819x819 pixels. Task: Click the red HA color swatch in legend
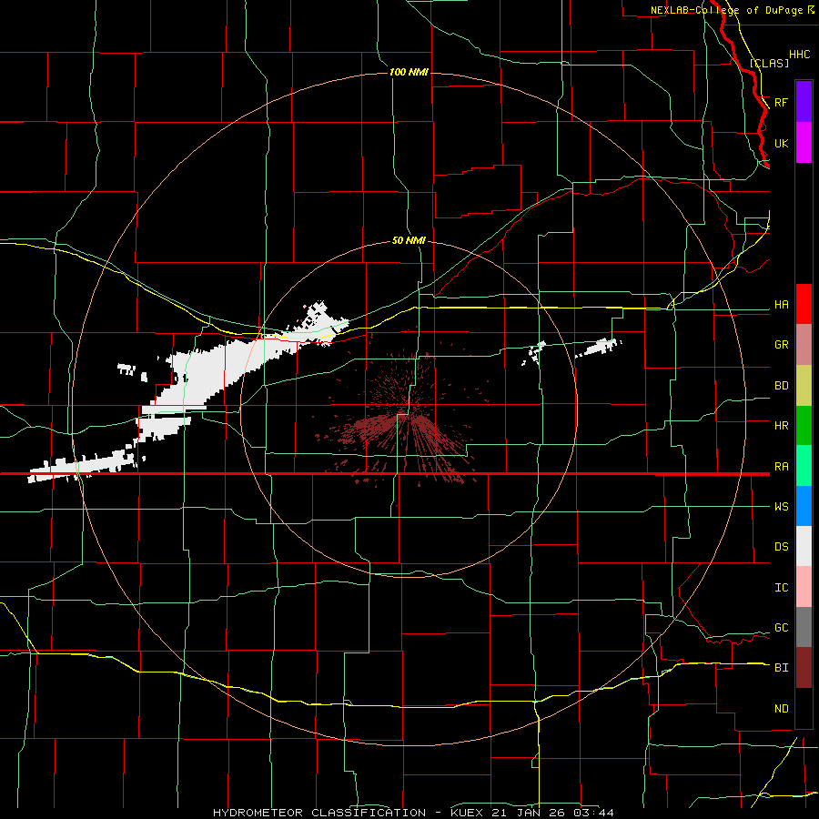point(804,304)
